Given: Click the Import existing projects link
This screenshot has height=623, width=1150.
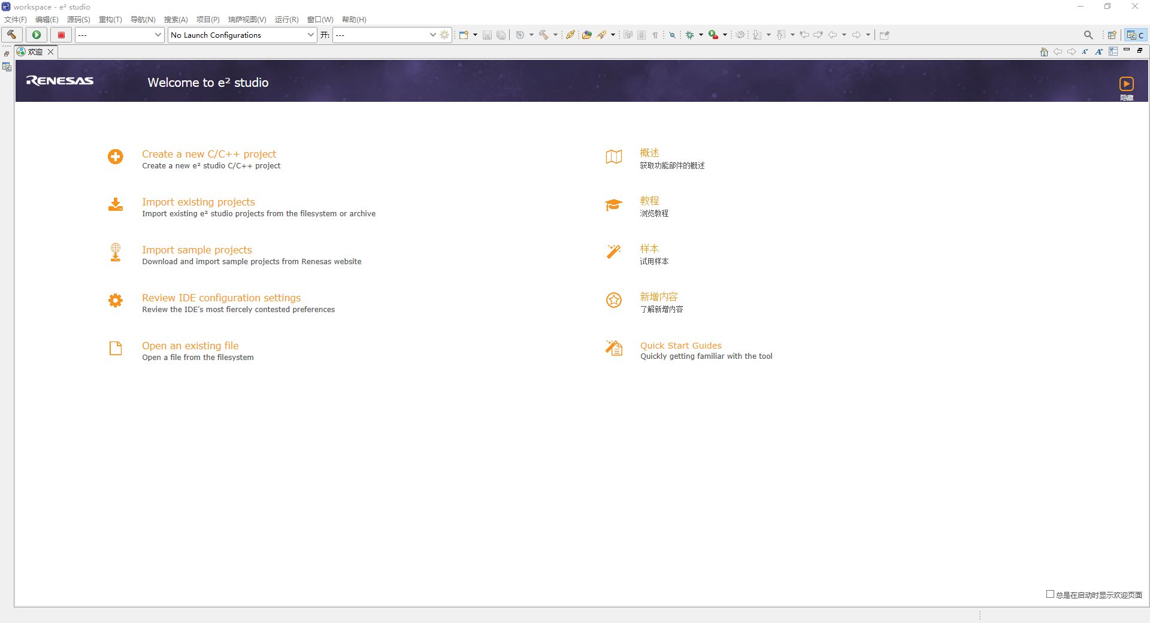Looking at the screenshot, I should tap(198, 202).
